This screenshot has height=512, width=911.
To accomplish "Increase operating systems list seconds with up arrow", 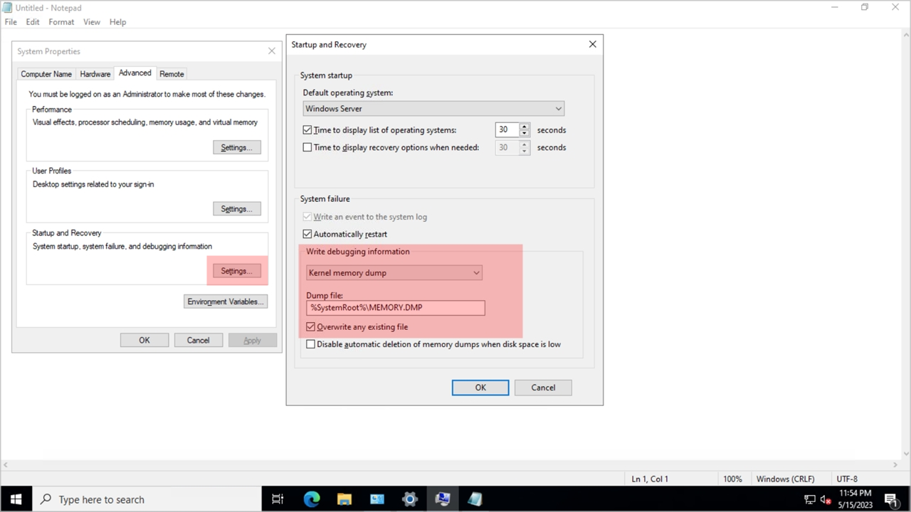I will click(525, 127).
